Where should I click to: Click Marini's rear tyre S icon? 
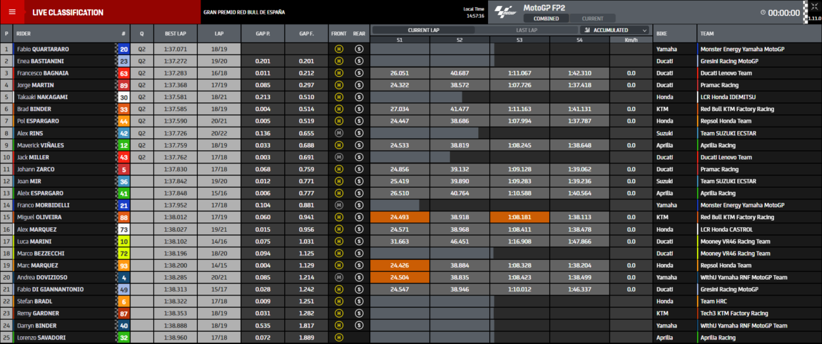(359, 242)
